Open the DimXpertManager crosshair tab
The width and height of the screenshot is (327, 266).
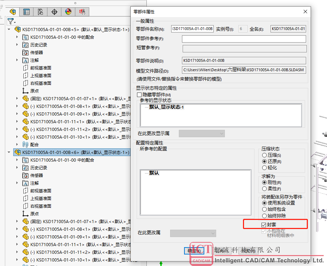pyautogui.click(x=54, y=12)
